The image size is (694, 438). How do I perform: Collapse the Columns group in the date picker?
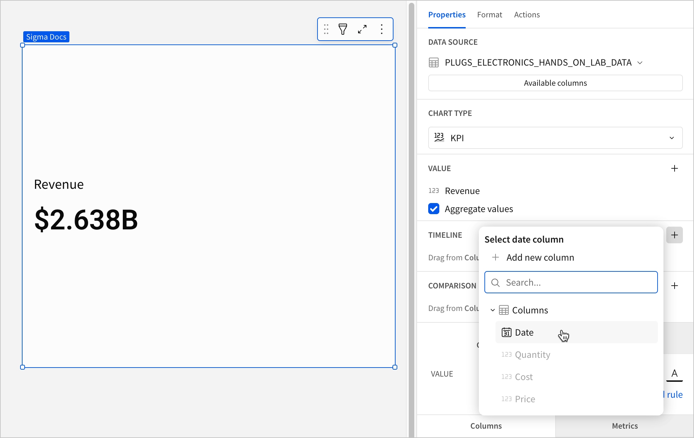[x=493, y=310]
